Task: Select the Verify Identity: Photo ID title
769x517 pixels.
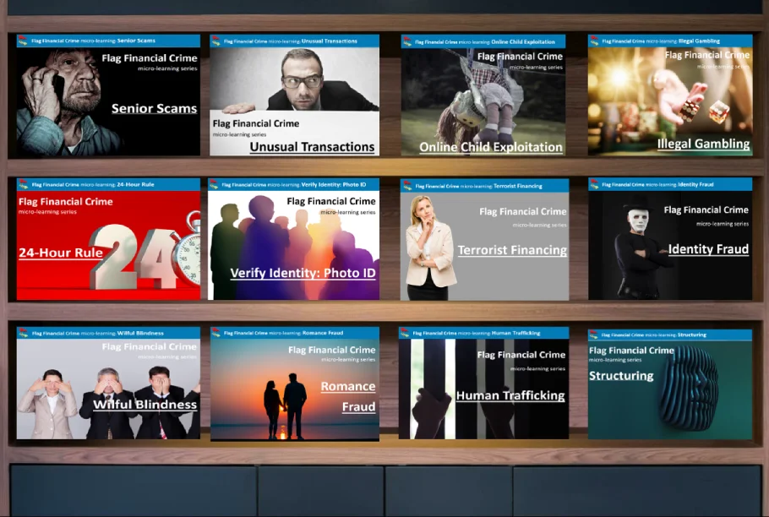Action: 303,274
